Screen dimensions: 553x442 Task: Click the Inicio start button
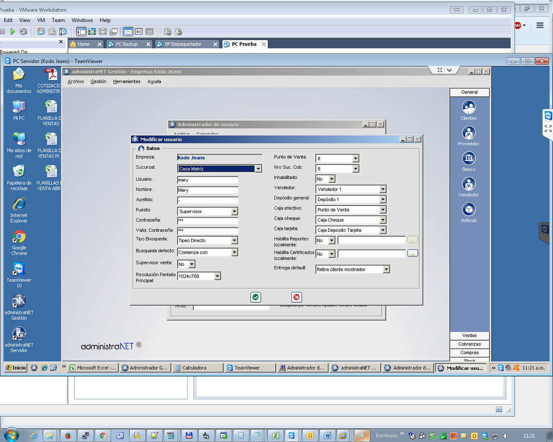click(x=16, y=368)
